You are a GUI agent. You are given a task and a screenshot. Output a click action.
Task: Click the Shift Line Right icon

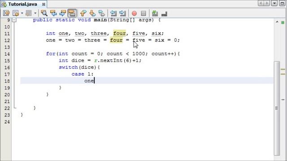(122, 13)
